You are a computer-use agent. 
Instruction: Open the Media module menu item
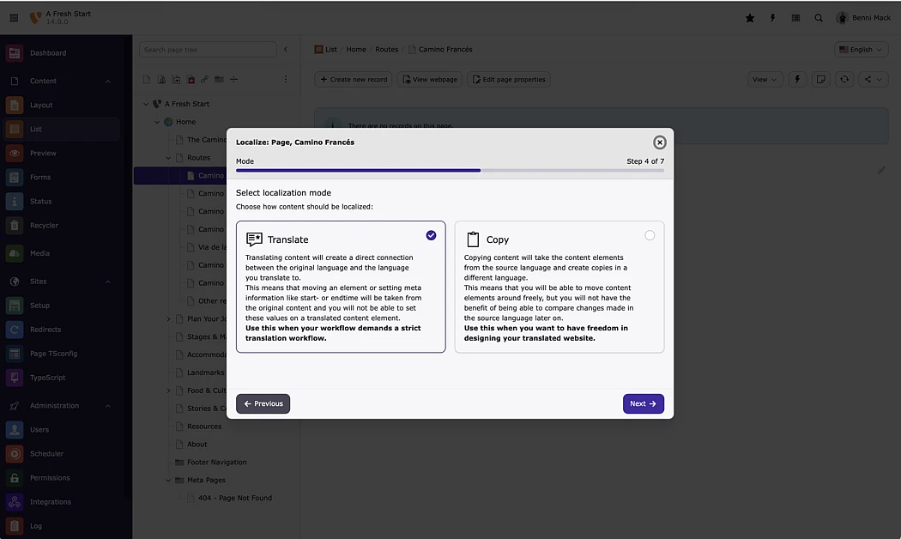pos(39,254)
